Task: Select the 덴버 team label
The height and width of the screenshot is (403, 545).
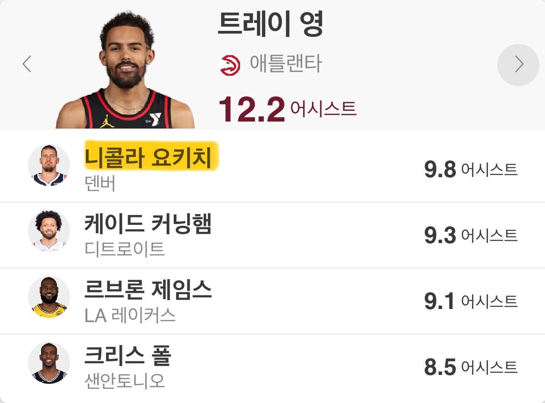Action: point(100,184)
